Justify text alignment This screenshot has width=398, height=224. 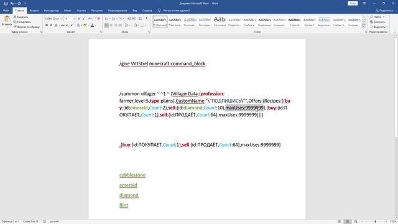tap(120, 26)
